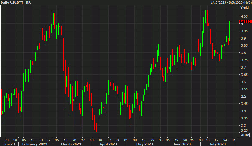The width and height of the screenshot is (252, 146).
Task: Click the 3.85 yield axis value
Action: pyautogui.click(x=244, y=45)
